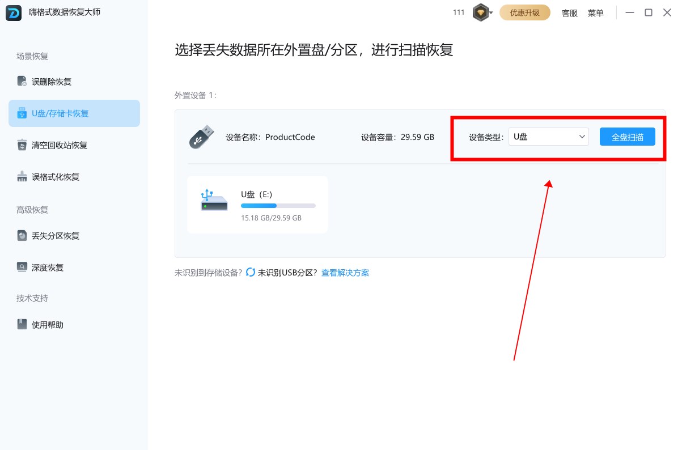The image size is (682, 450).
Task: Click the 误格式化恢复 broom icon
Action: click(x=22, y=177)
